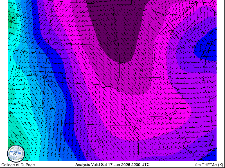The height and width of the screenshot is (168, 225).
Task: Click the 266 contour label
Action: click(139, 122)
